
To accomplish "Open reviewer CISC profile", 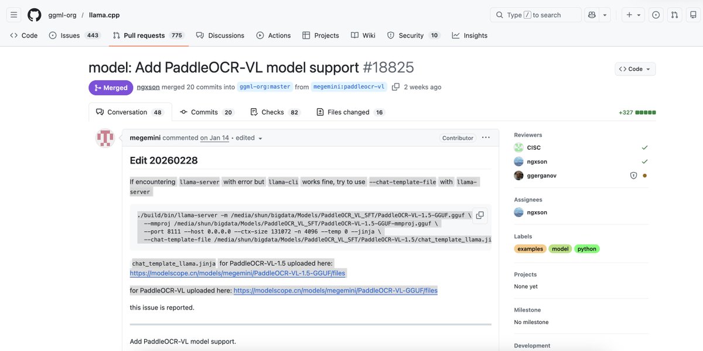I will 534,148.
